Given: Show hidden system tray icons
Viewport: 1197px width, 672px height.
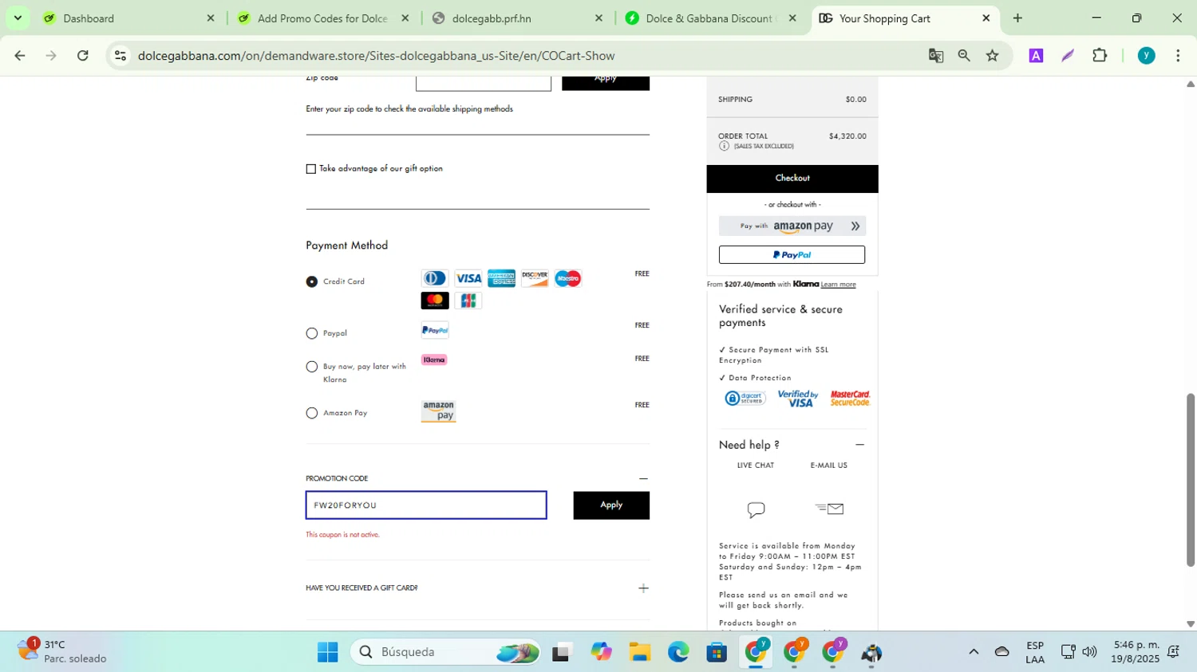Looking at the screenshot, I should click(x=974, y=652).
